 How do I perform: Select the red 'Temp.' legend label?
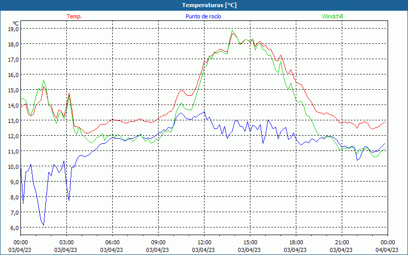(x=74, y=16)
